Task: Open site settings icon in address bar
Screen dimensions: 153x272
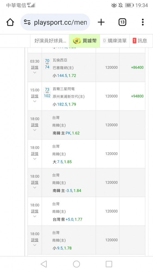Action: [x=27, y=22]
